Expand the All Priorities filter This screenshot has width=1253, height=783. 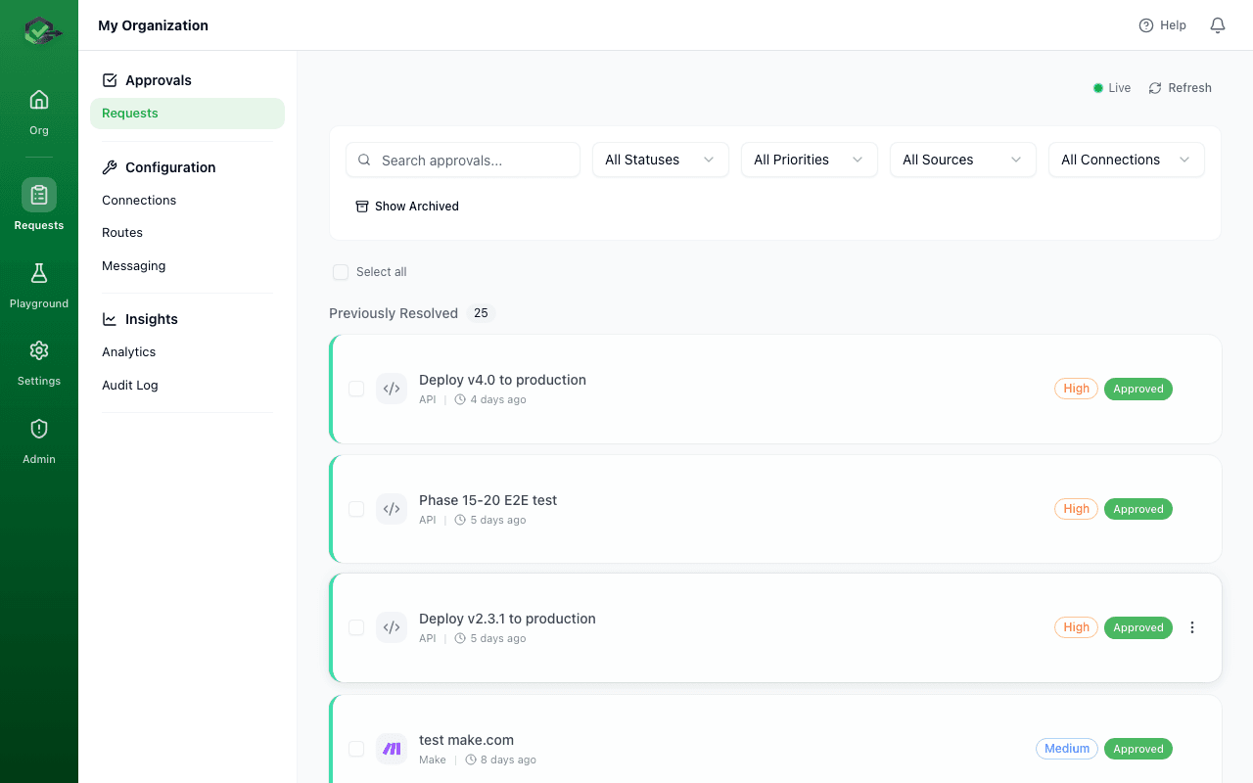809,159
